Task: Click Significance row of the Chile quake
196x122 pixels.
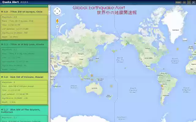Action: tap(24, 33)
